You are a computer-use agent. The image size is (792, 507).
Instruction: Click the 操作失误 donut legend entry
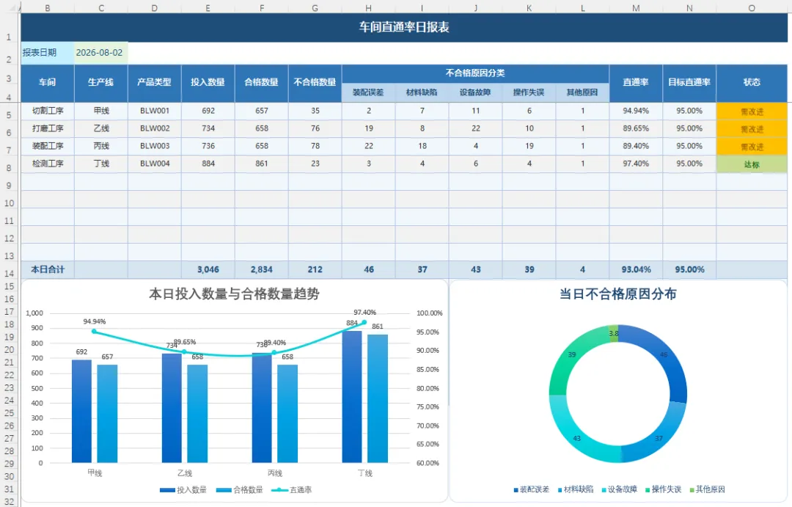click(663, 489)
